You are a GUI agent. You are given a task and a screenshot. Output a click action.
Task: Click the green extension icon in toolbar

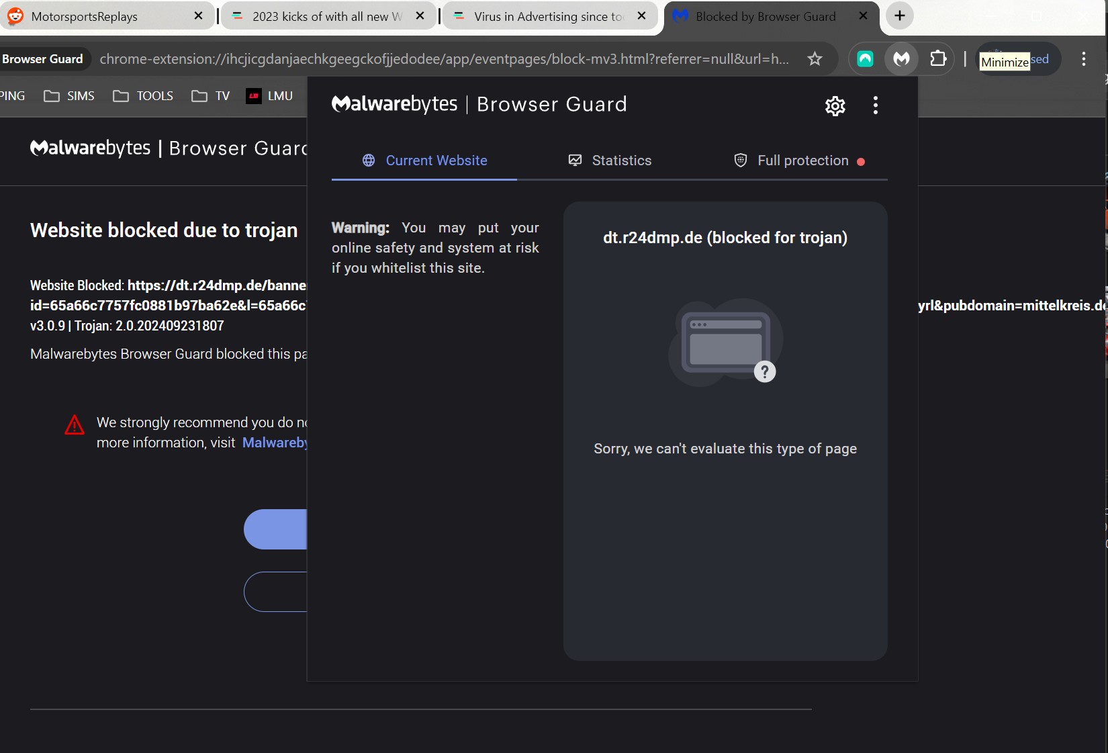click(x=866, y=59)
